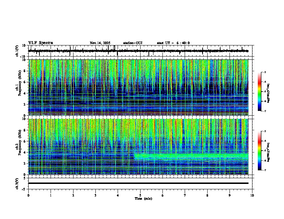Click the ch.2 colorbar 'log(PSD)' label
This screenshot has width=284, height=219.
(x=268, y=152)
